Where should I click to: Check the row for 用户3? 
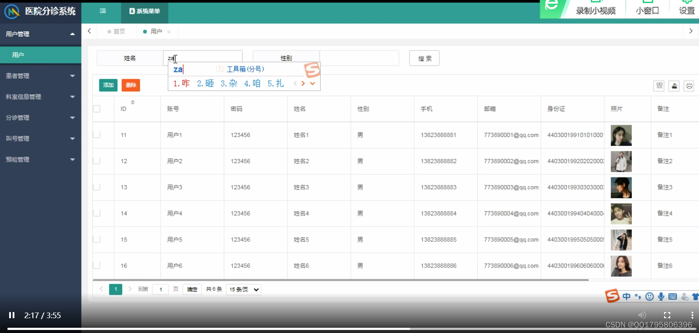coord(97,187)
